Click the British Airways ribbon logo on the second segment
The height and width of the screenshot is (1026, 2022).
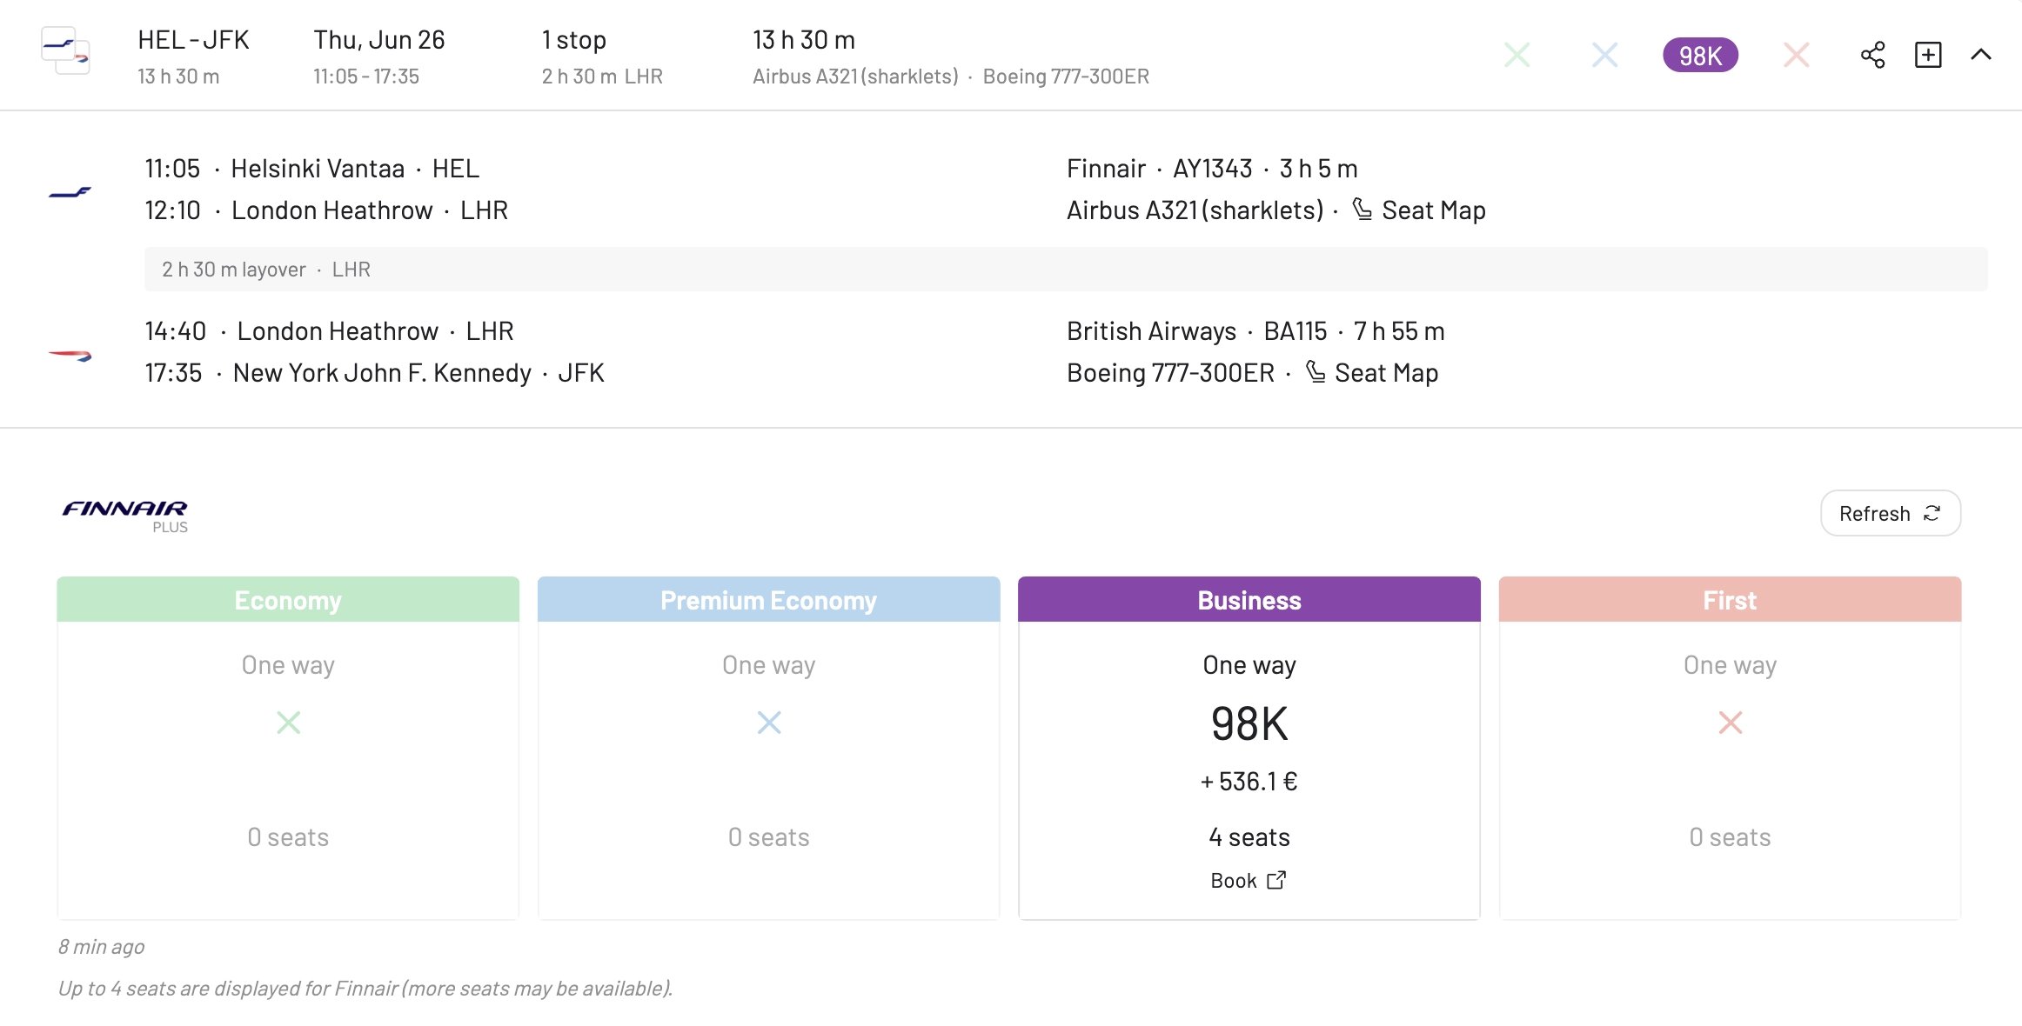pos(70,355)
